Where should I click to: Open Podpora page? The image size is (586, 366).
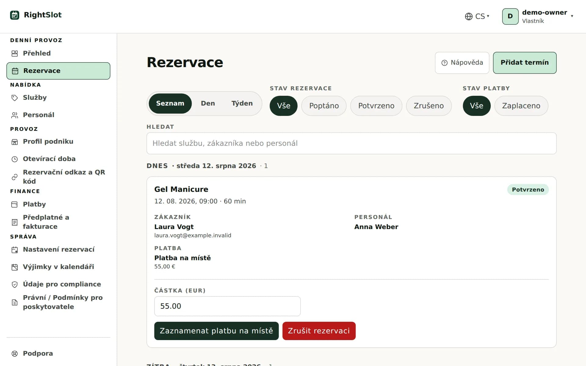point(58,353)
